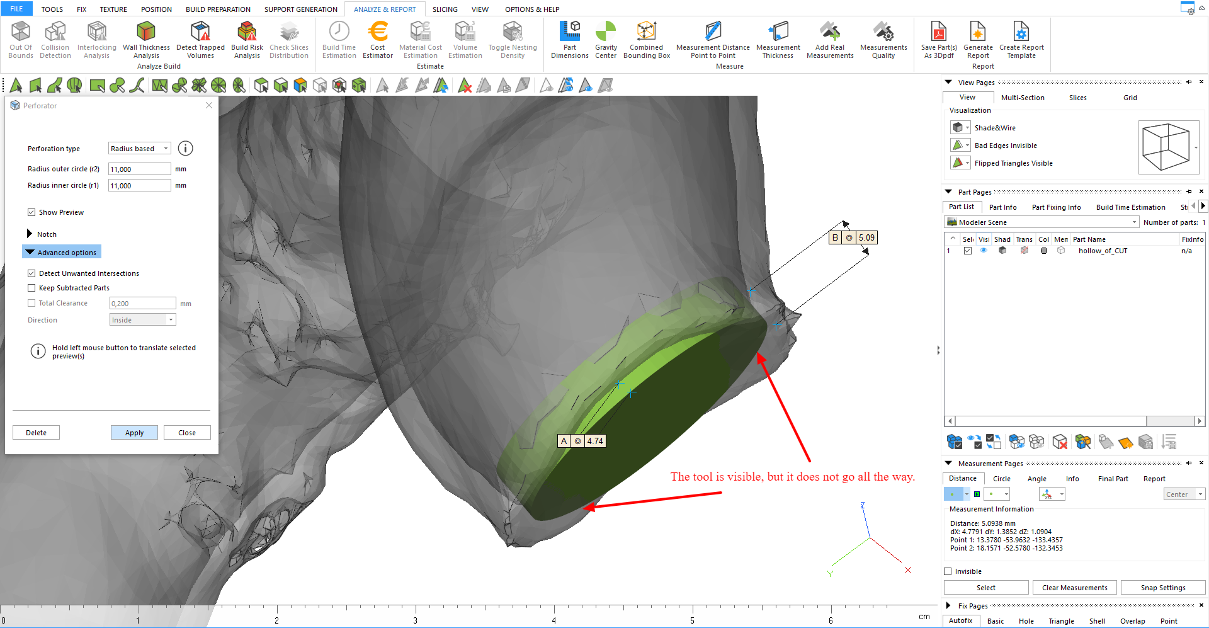The image size is (1209, 628).
Task: Switch to the SLICING ribbon tab
Action: [x=445, y=9]
